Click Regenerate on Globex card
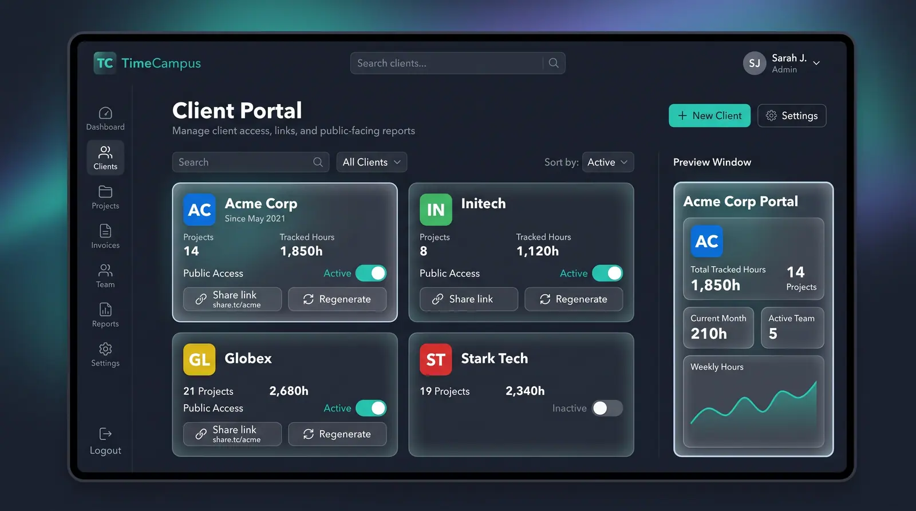Image resolution: width=916 pixels, height=511 pixels. point(337,434)
